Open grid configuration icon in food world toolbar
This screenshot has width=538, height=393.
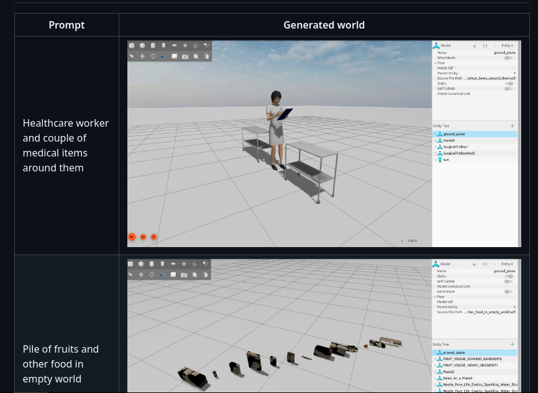[x=173, y=274]
